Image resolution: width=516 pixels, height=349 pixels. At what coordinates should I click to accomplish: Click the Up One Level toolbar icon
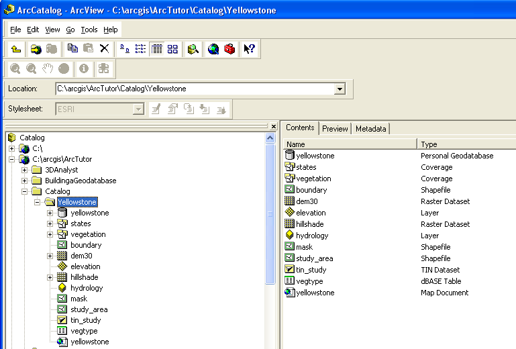(16, 49)
